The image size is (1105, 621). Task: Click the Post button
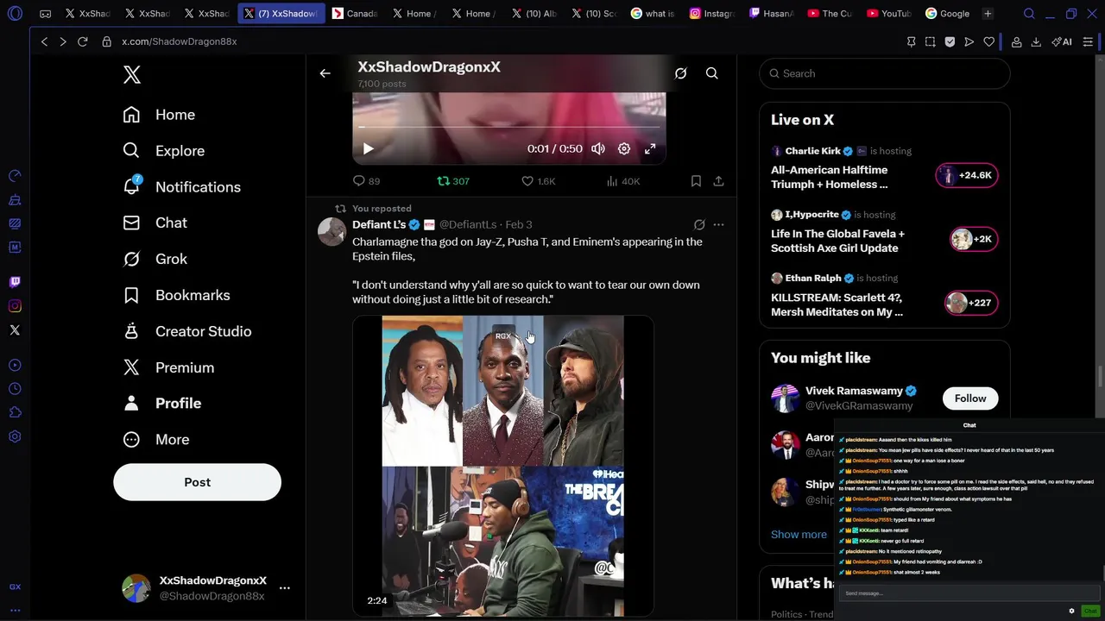point(197,482)
